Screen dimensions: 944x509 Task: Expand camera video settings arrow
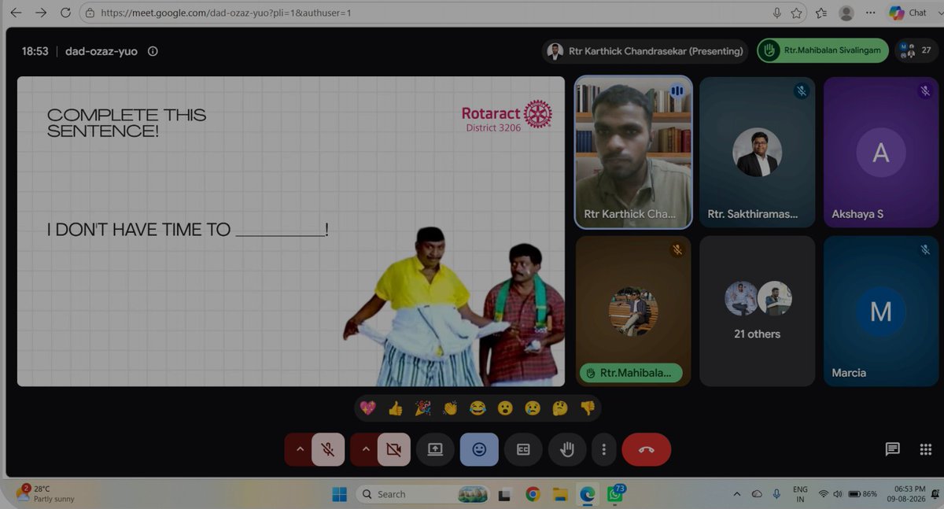(x=364, y=449)
